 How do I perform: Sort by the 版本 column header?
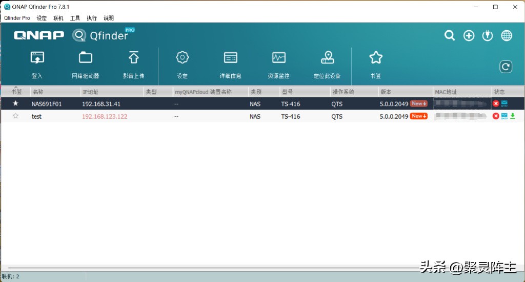tap(406, 92)
